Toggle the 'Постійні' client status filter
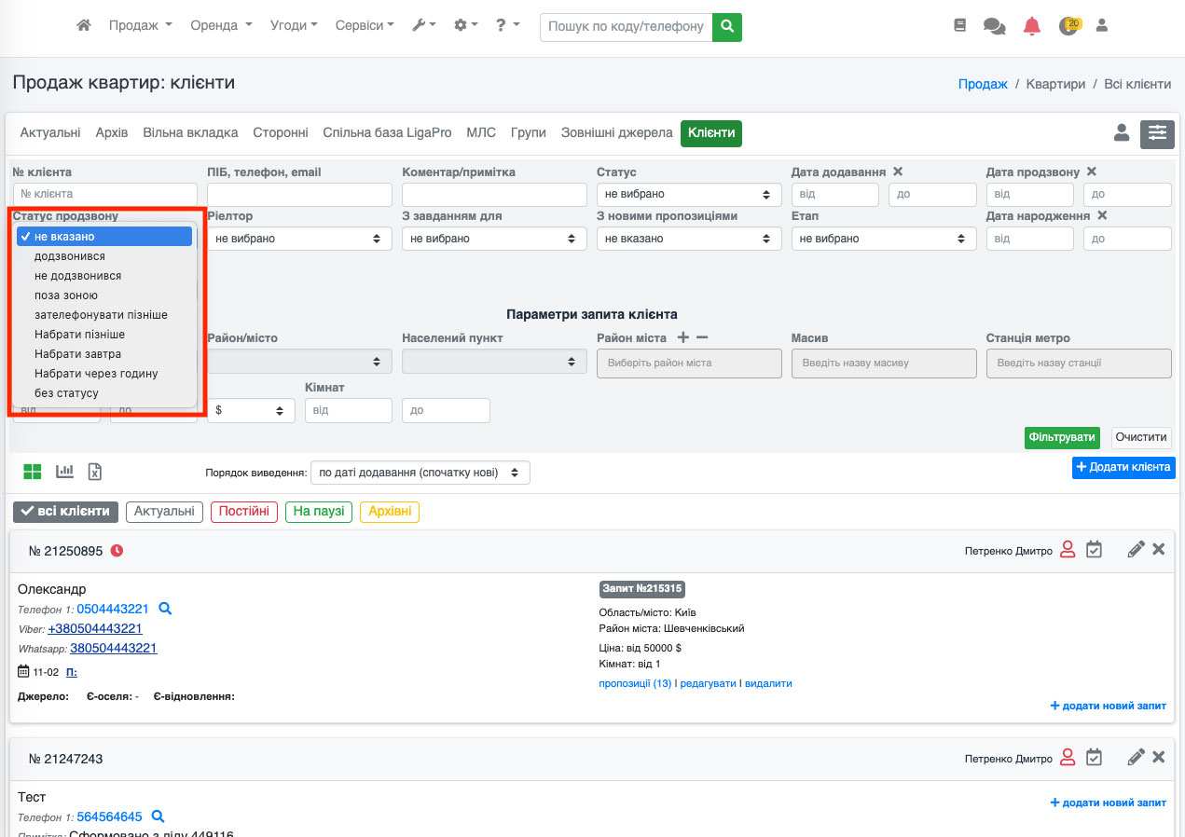 click(244, 512)
